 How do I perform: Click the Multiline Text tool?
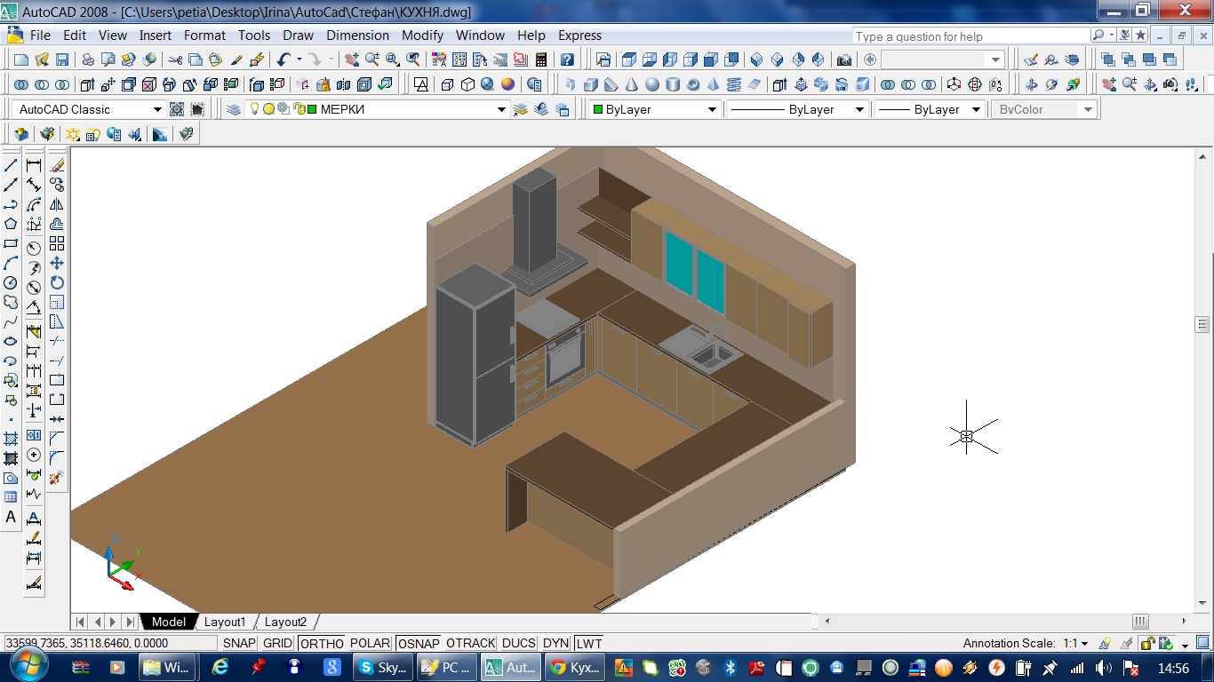tap(11, 517)
